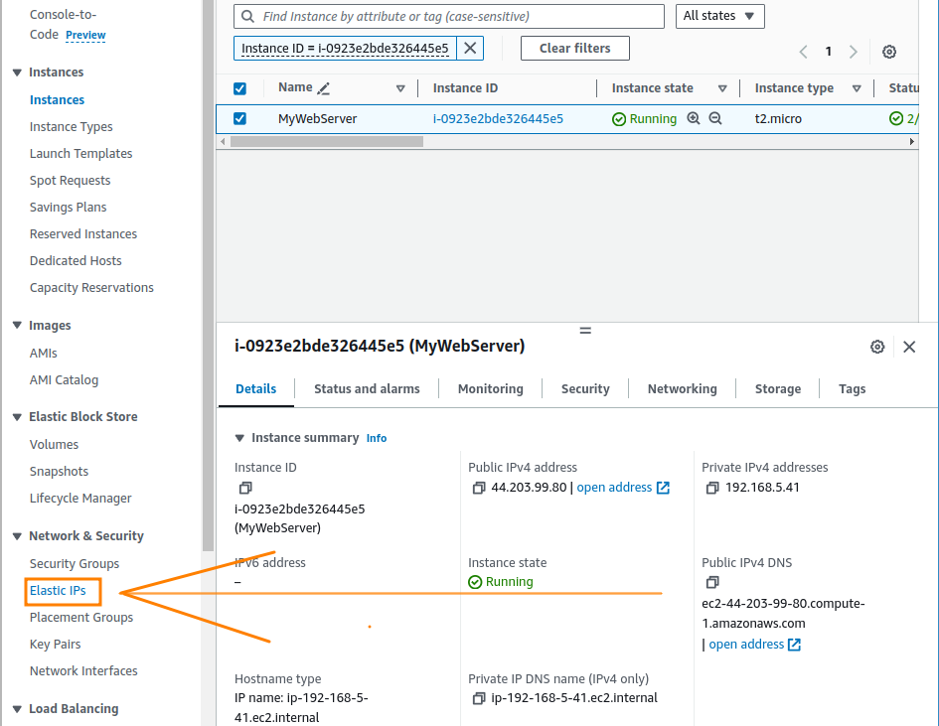This screenshot has height=726, width=939.
Task: Click the Clear filters button
Action: [574, 48]
